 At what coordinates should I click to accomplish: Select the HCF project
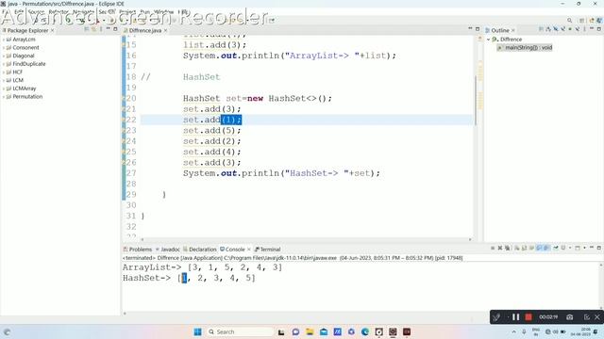pos(17,73)
